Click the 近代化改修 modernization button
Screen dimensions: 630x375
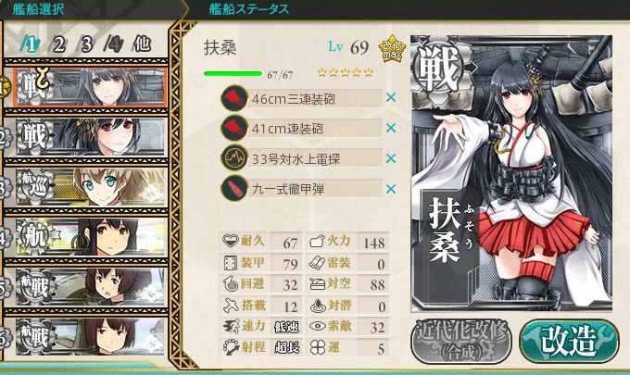pos(461,342)
